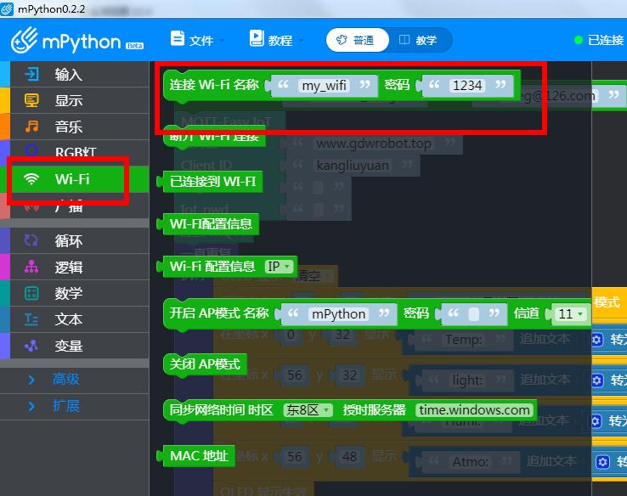
Task: Pick the 关闭 AP模式 block
Action: click(205, 364)
